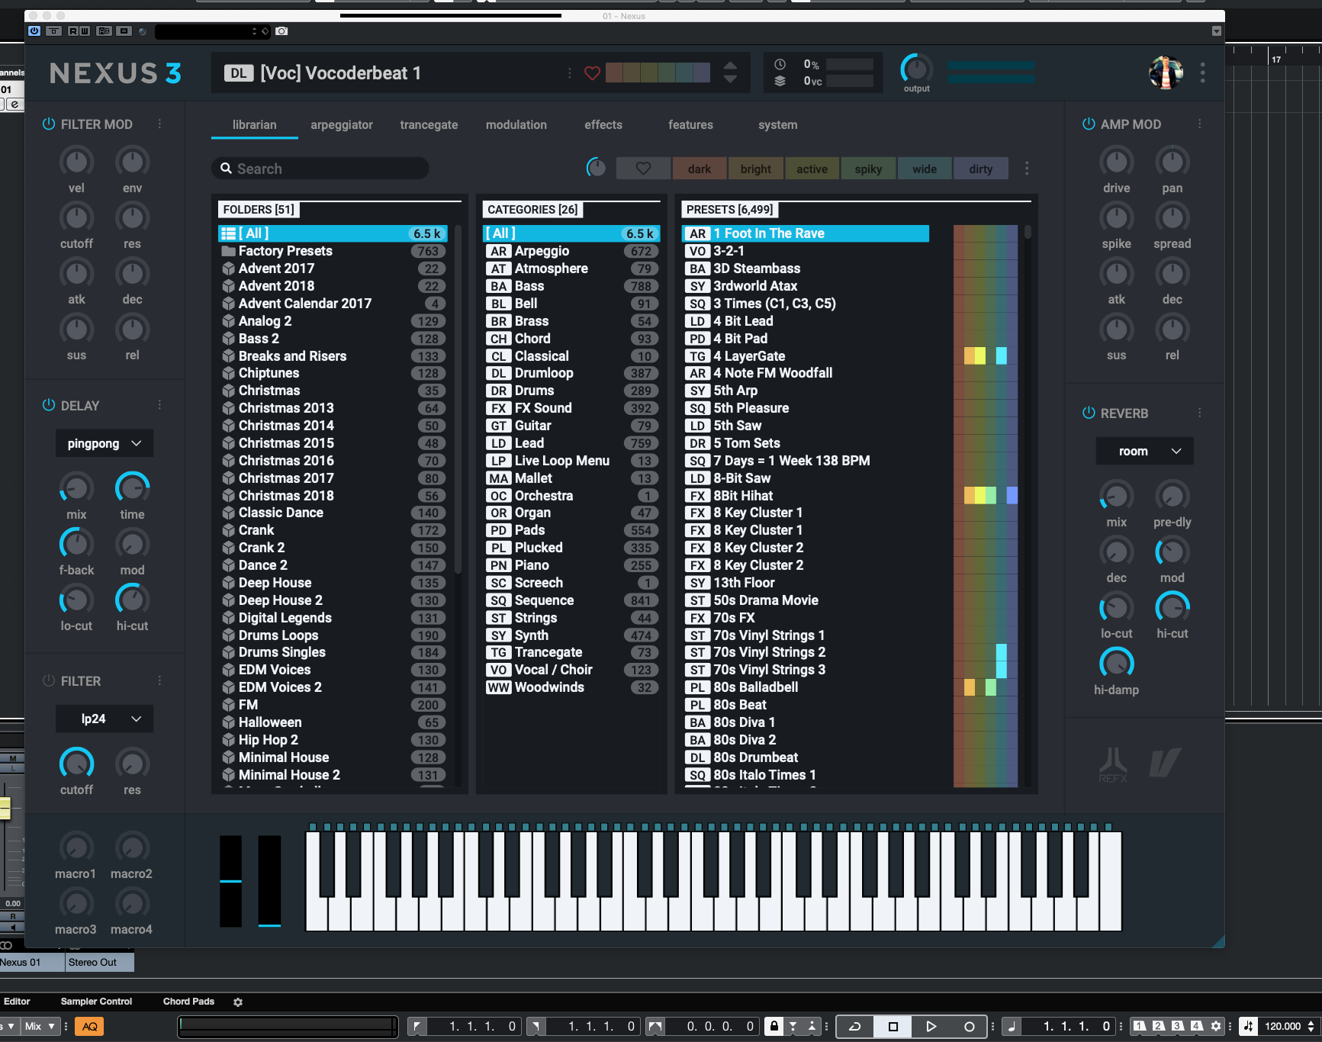Toggle the AMP MOD power switch

pos(1089,124)
